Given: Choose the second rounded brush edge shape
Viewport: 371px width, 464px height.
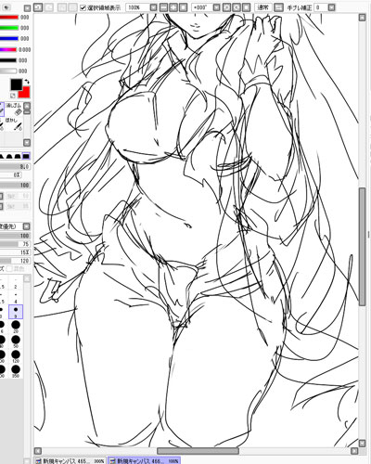Looking at the screenshot, I should coord(10,156).
